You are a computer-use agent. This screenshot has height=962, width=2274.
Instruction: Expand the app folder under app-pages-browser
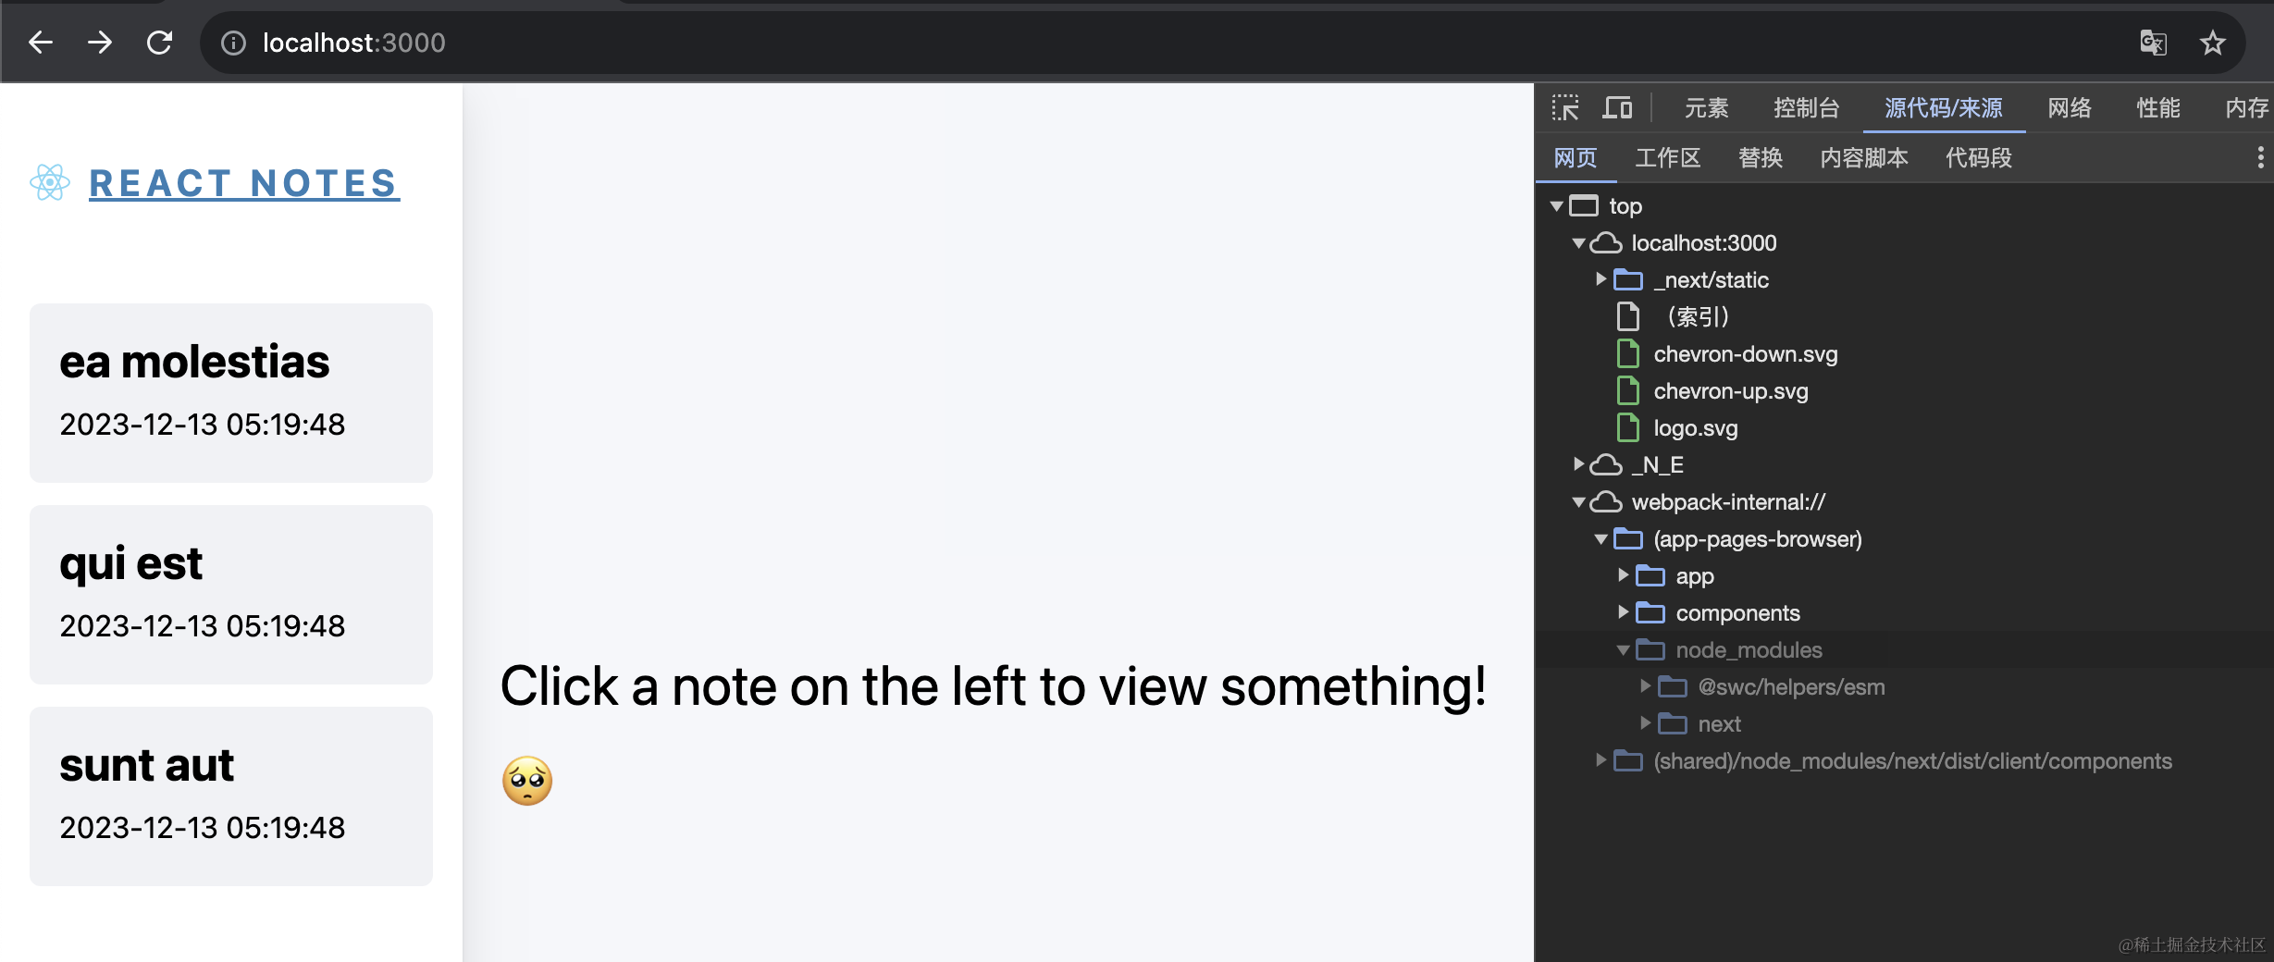click(x=1624, y=575)
